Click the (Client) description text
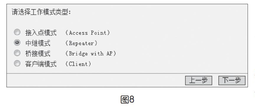The image size is (255, 110). click(x=78, y=64)
